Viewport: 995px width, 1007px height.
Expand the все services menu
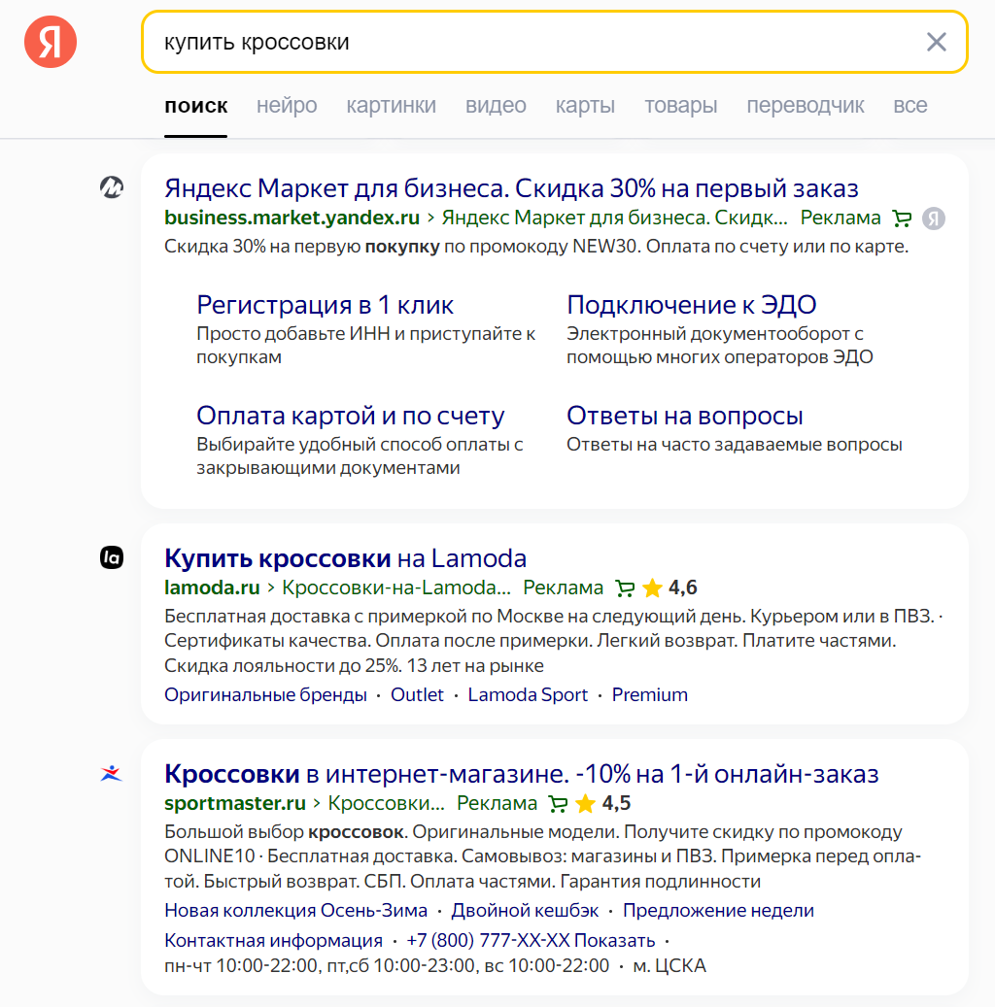pos(909,106)
